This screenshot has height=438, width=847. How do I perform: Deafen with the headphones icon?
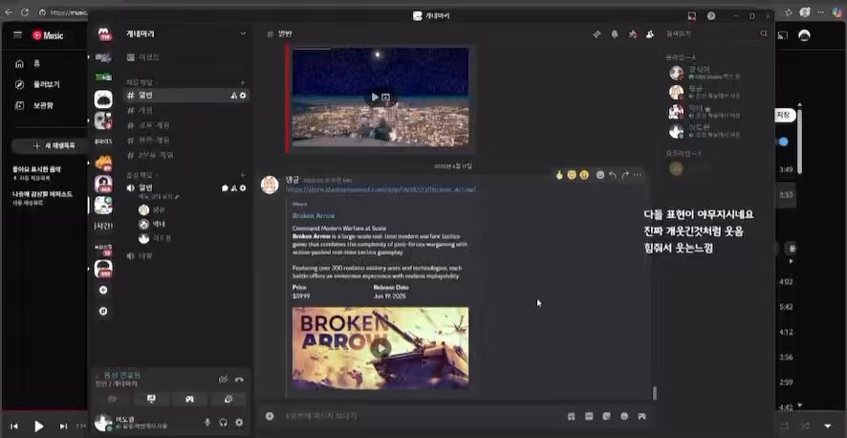(x=223, y=423)
